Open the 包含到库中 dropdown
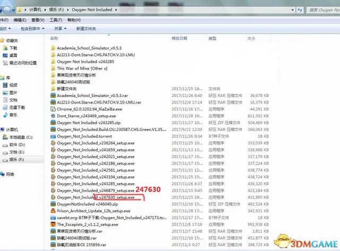Screen dimensions: 340x251 point(32,29)
